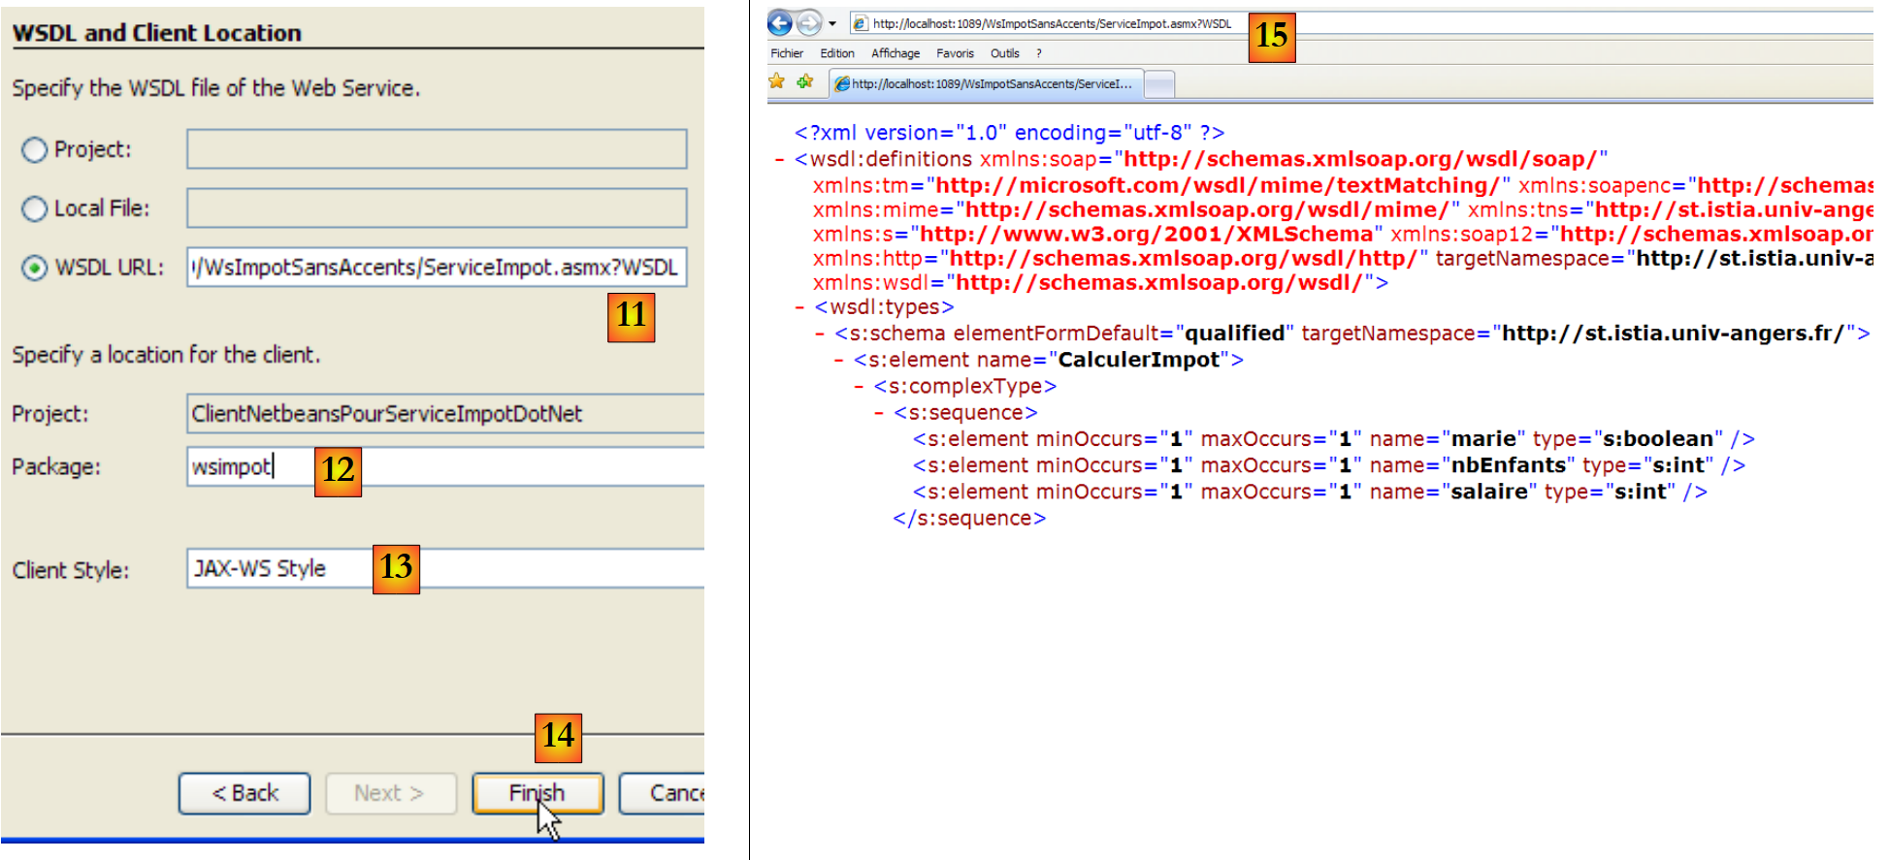
Task: Open a new blank browser tab
Action: pyautogui.click(x=1158, y=84)
